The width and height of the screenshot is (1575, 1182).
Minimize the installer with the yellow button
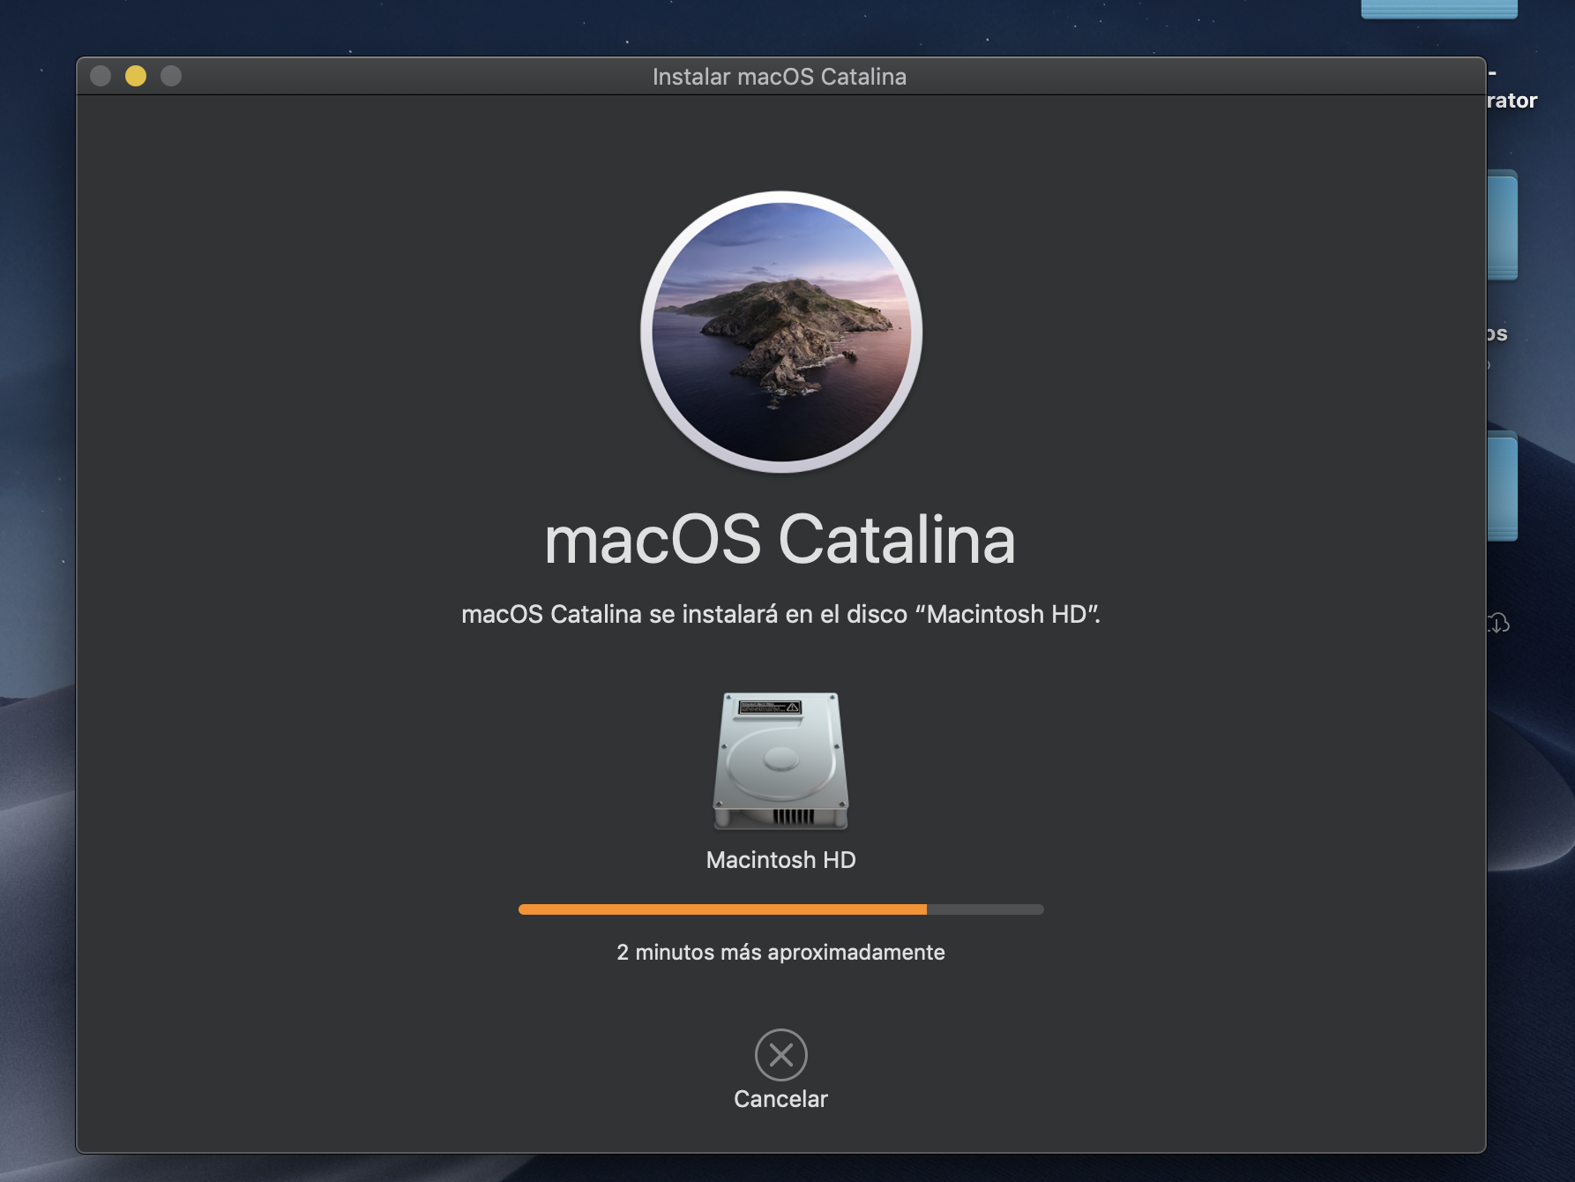[136, 76]
